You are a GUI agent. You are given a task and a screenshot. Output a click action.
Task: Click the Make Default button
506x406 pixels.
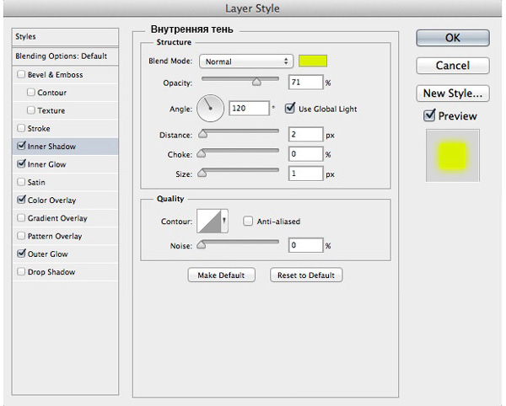coord(221,275)
